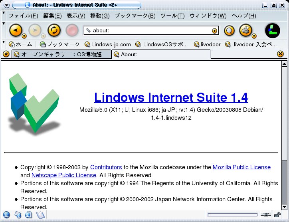The height and width of the screenshot is (222, 289).
Task: Open the LindowsOSサポ... bookmark
Action: tap(161, 44)
